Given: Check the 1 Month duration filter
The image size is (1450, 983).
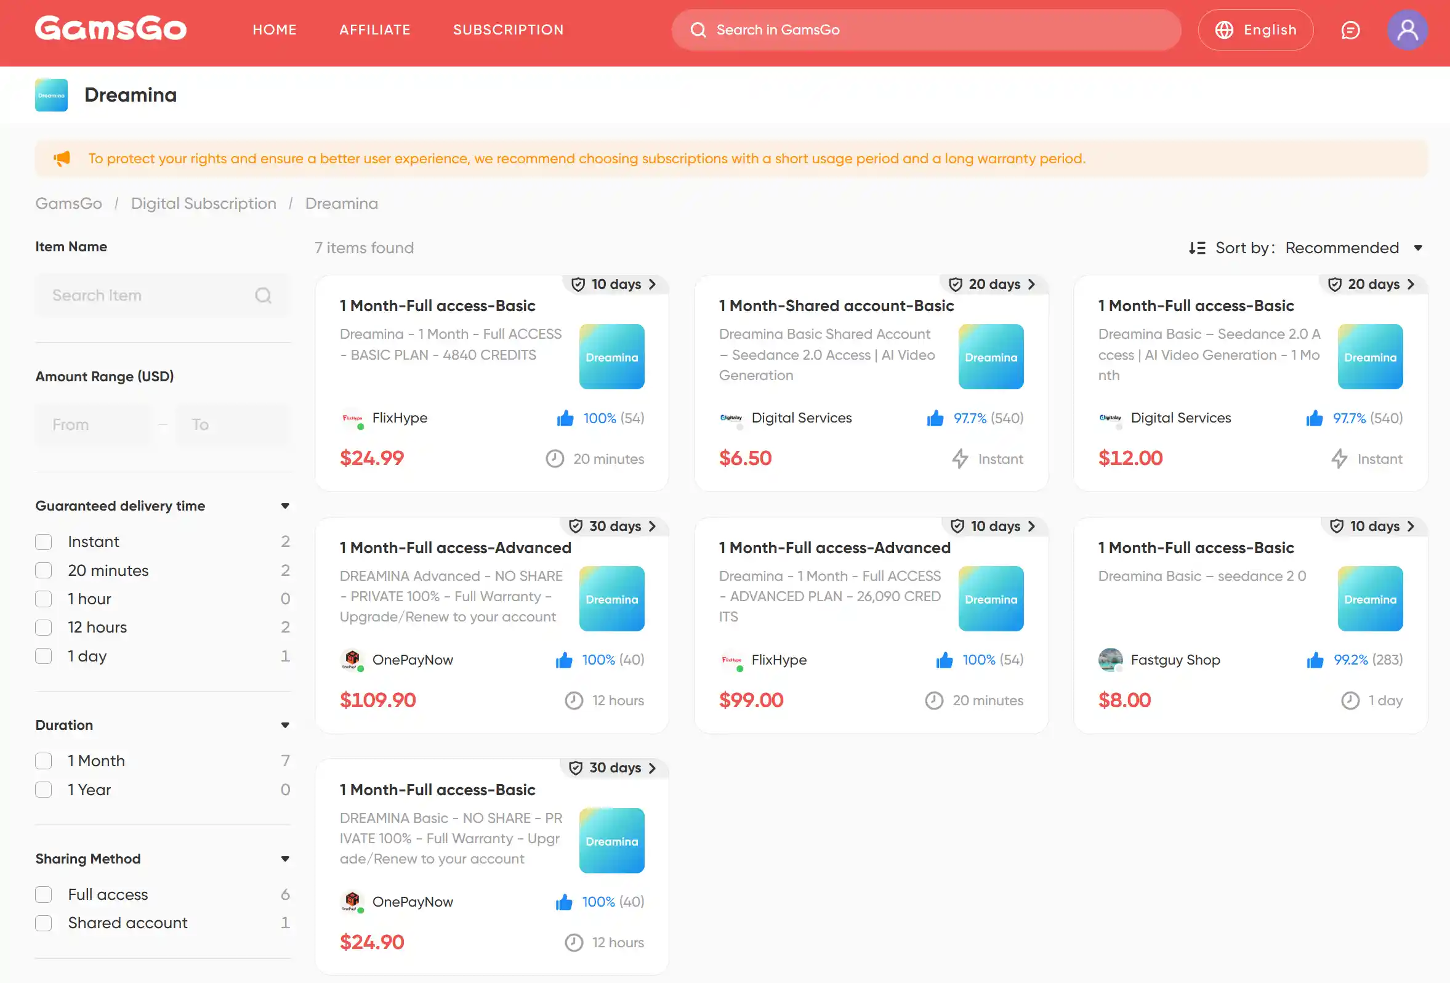Looking at the screenshot, I should pos(43,761).
